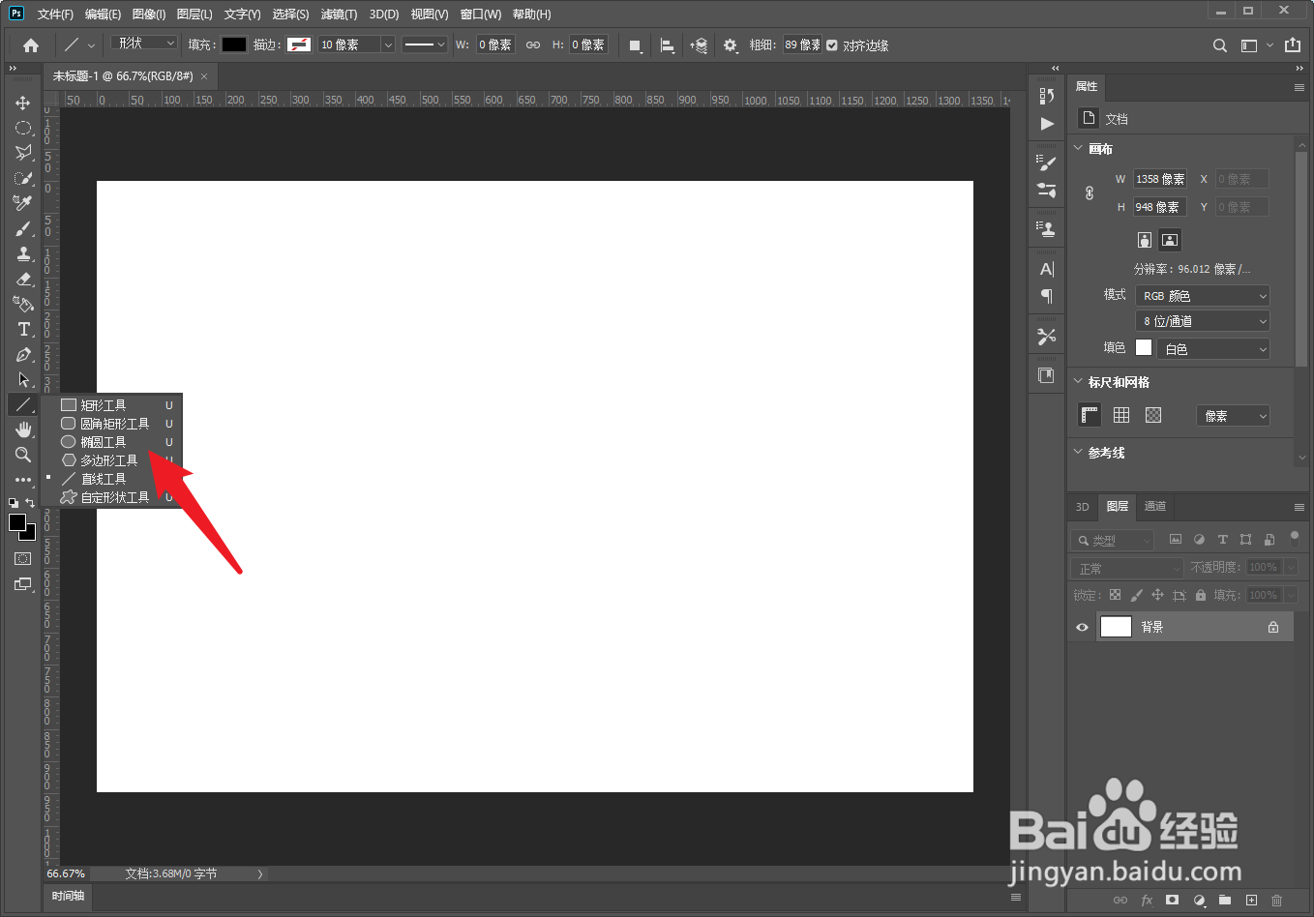The image size is (1314, 917).
Task: Select the Pen tool
Action: 23,354
